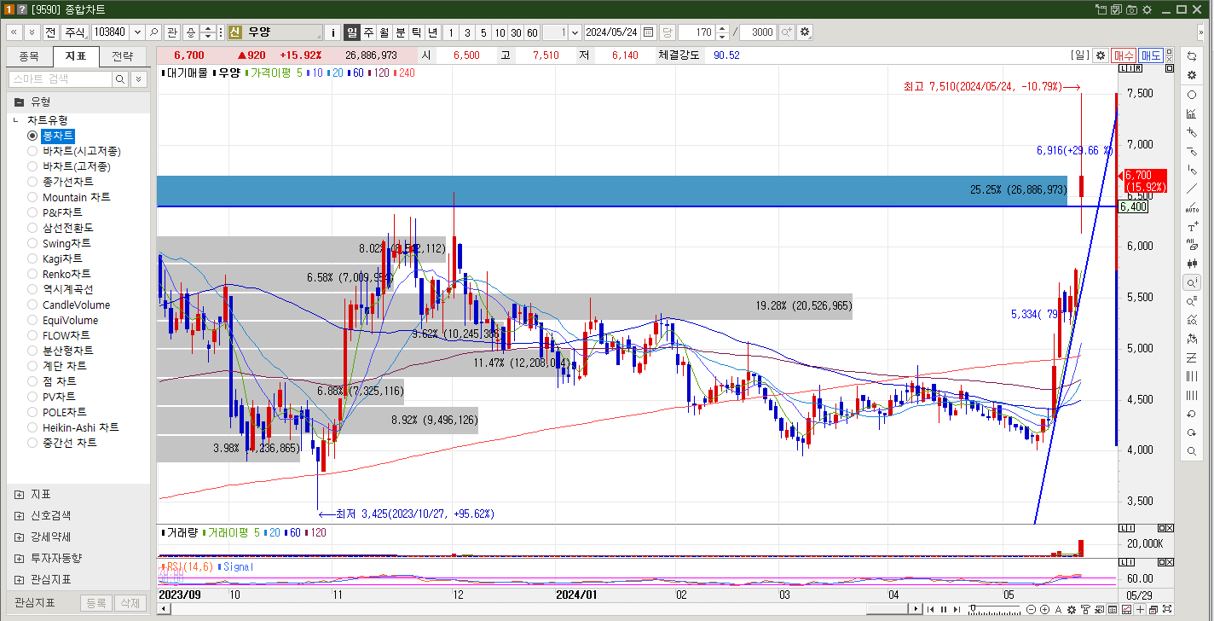Select the 주 weekly period button
Viewport: 1214px width, 621px height.
click(x=368, y=32)
